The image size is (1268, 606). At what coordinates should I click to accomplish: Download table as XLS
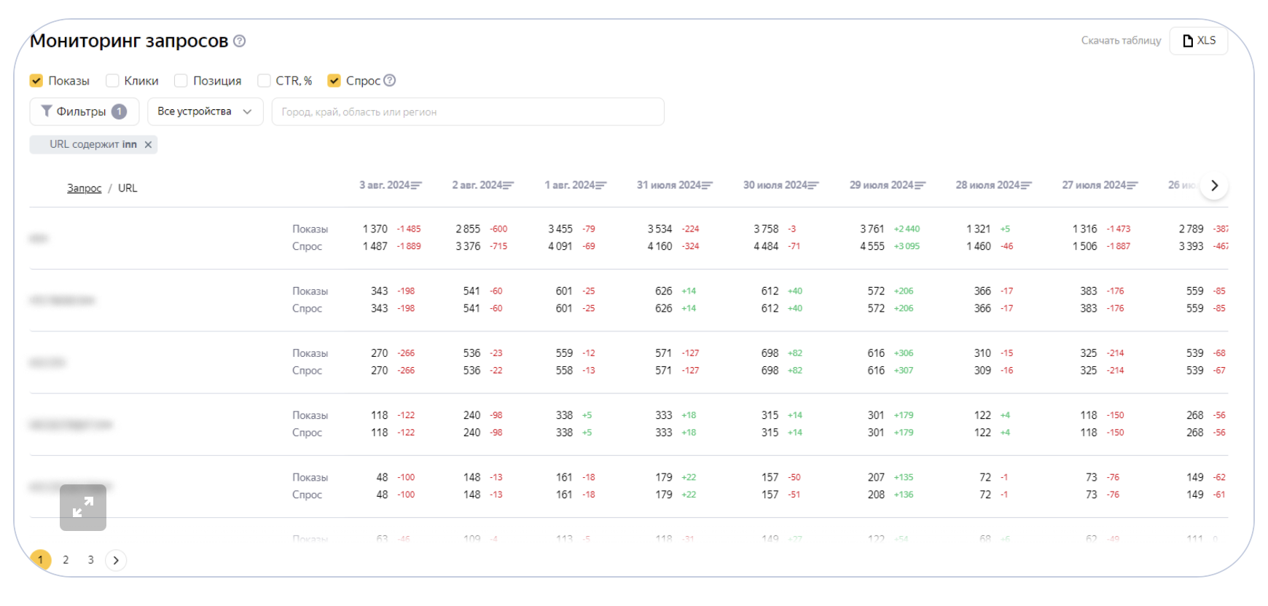pos(1198,41)
